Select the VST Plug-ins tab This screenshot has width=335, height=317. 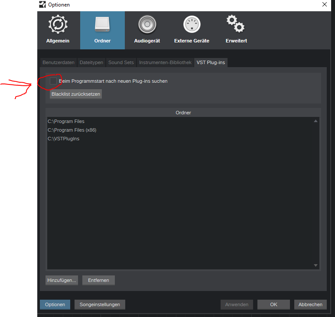tap(211, 62)
